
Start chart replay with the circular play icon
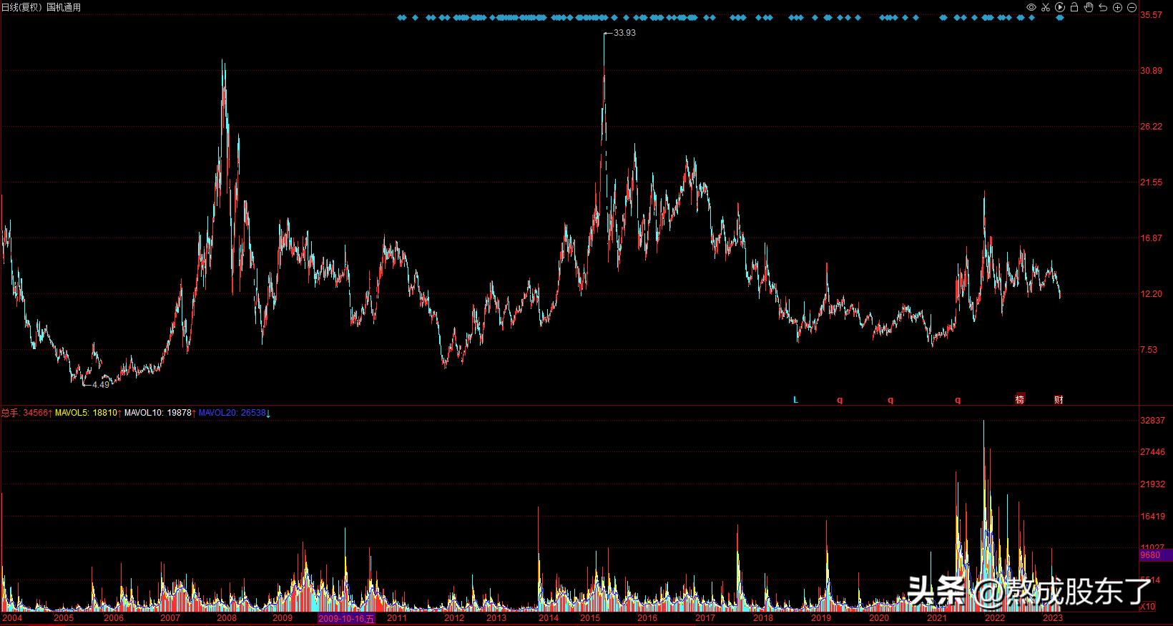pyautogui.click(x=1060, y=7)
